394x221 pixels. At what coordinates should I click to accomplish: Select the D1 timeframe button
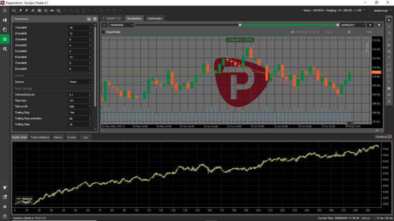tap(102, 11)
